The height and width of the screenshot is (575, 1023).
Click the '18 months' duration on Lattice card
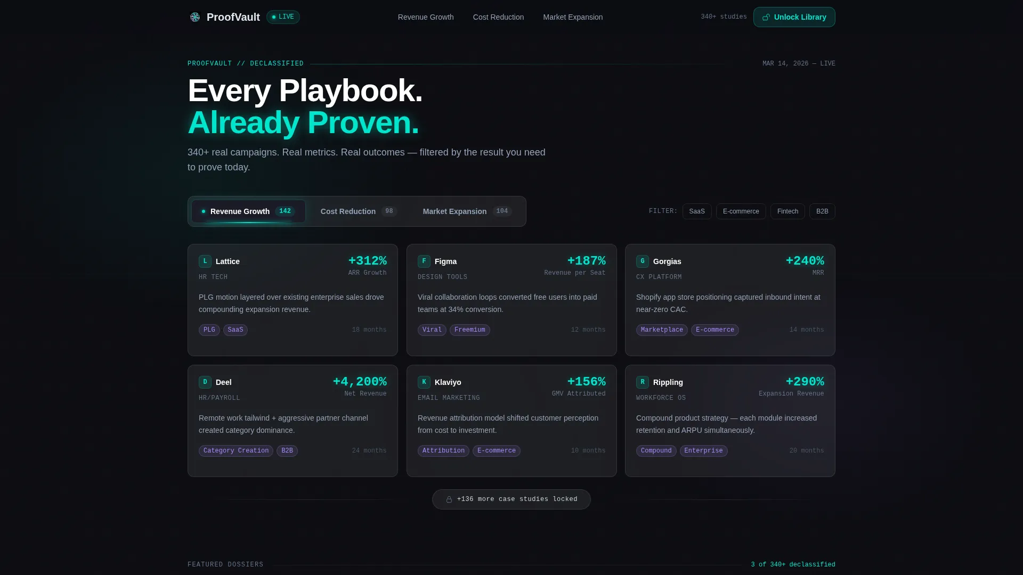pos(369,330)
